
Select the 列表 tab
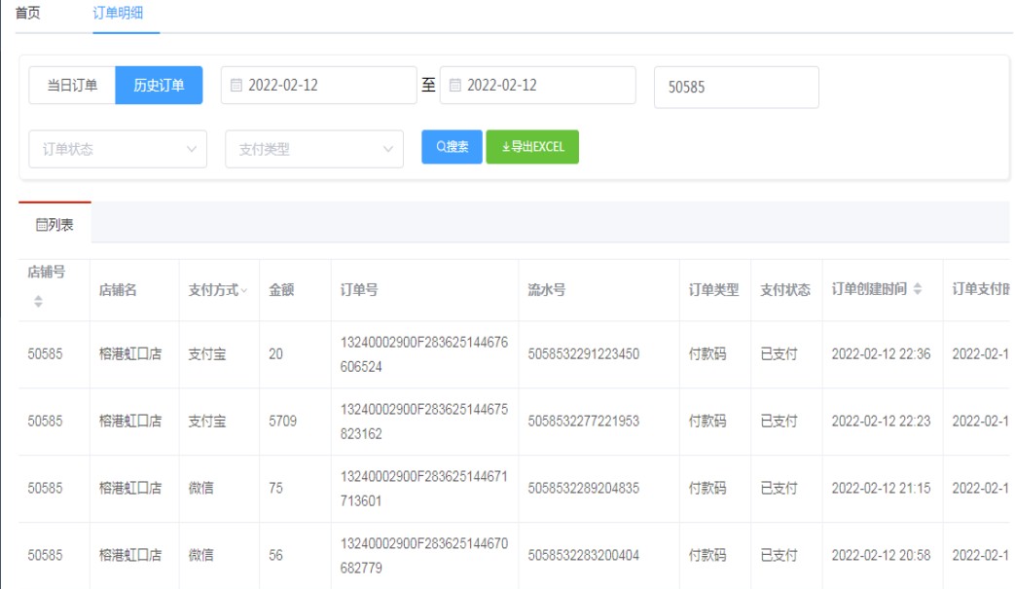pos(54,225)
